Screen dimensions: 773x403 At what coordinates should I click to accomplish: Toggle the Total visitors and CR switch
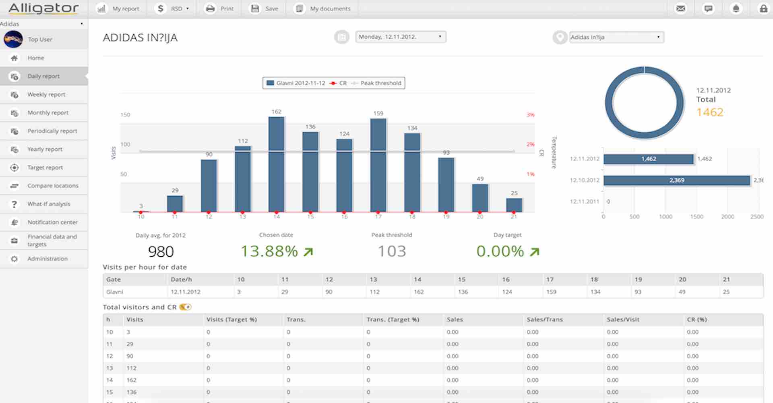point(185,307)
